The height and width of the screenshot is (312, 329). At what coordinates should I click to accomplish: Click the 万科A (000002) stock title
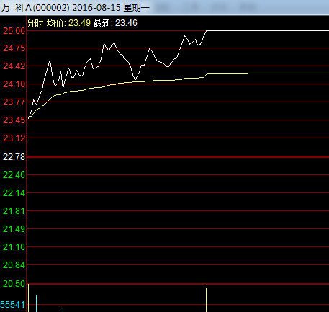pos(35,8)
